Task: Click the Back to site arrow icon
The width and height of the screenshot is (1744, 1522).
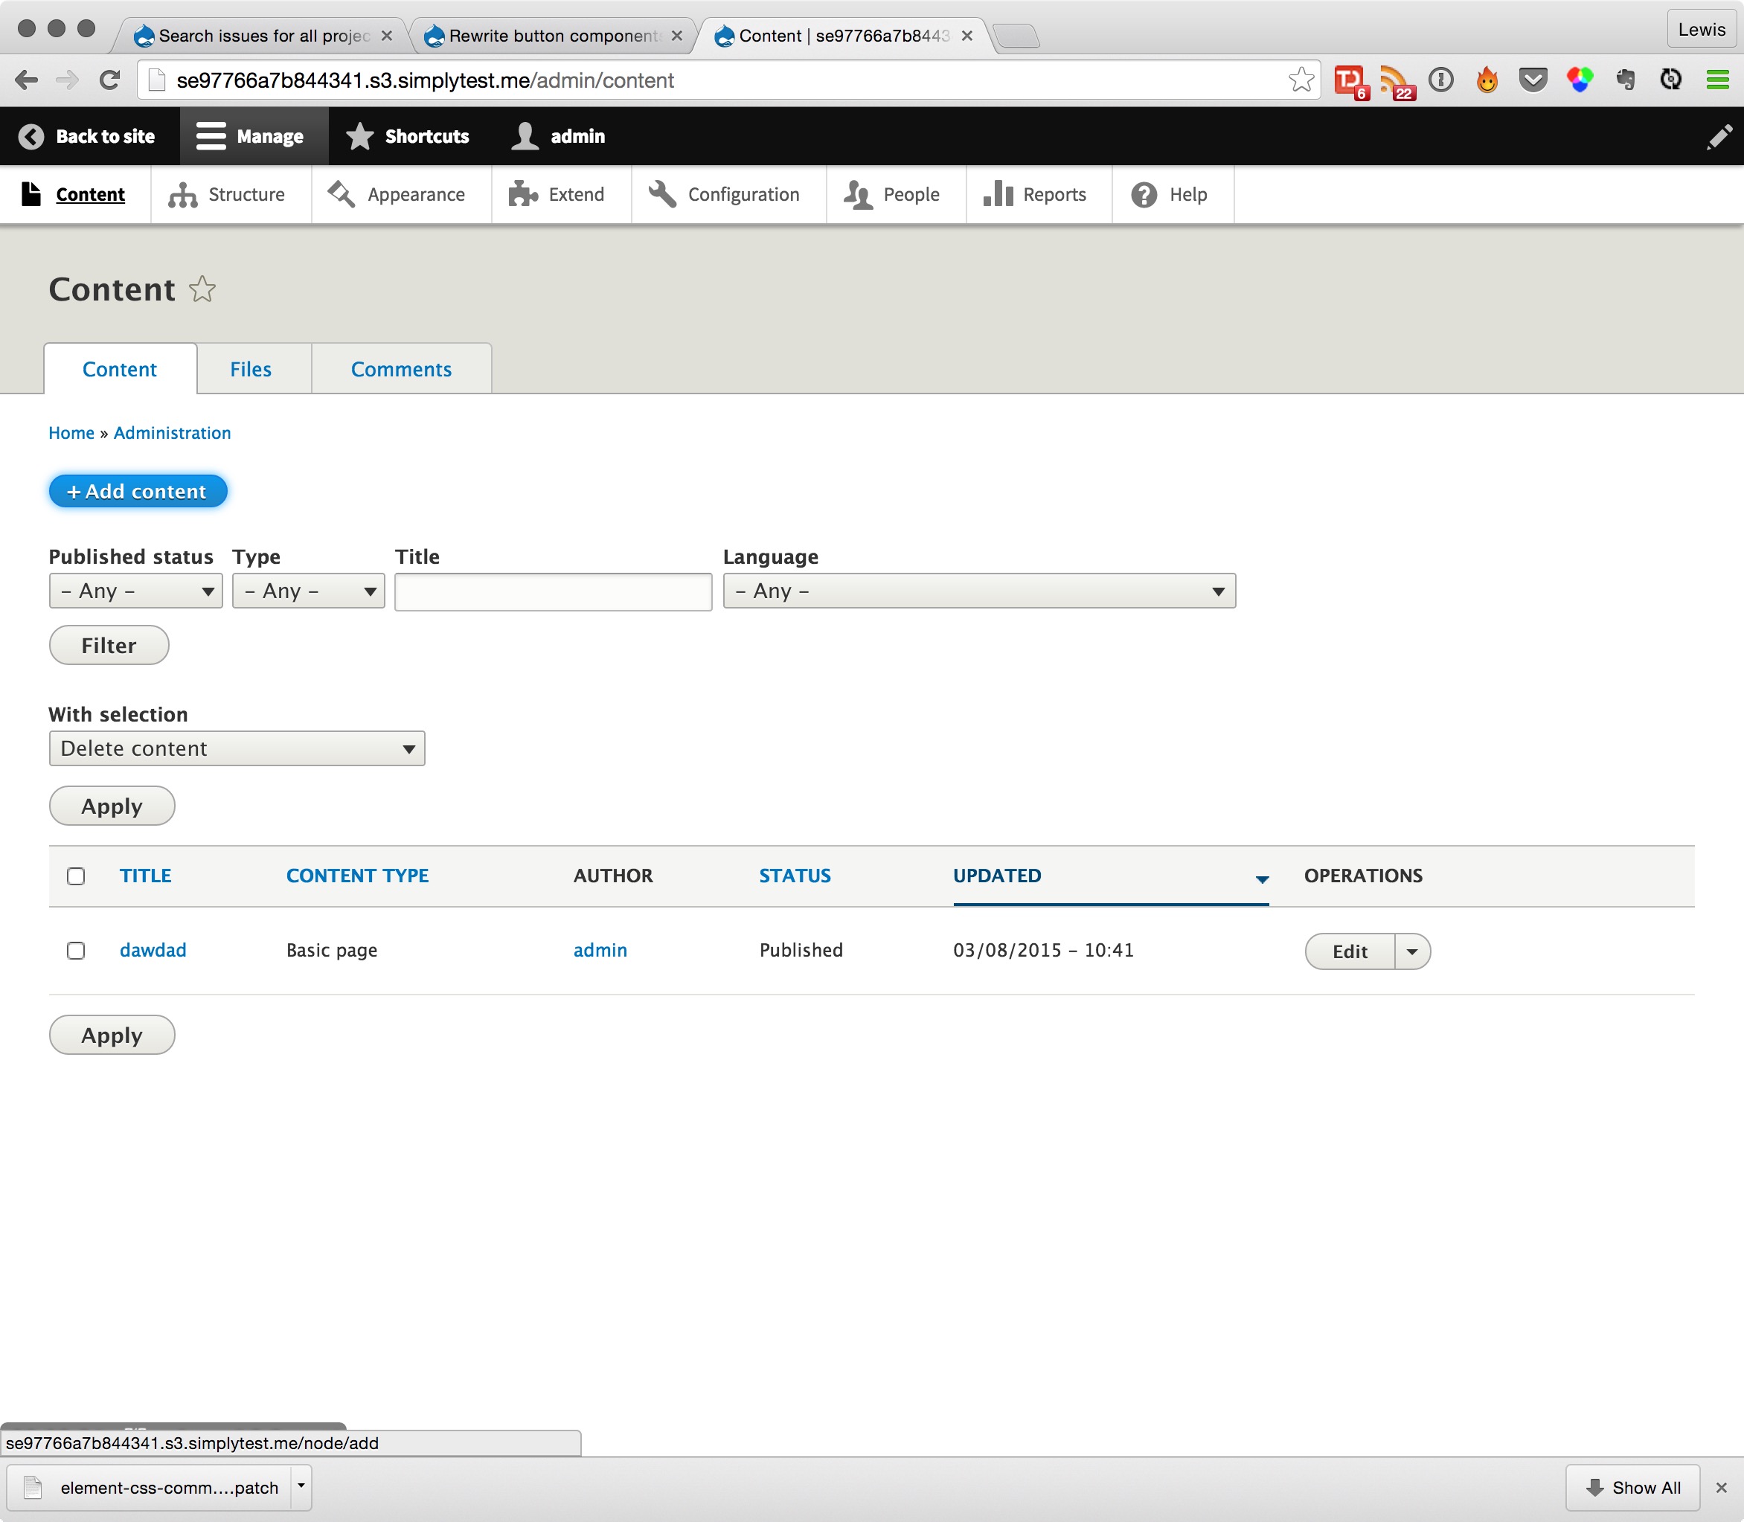Action: click(x=31, y=137)
